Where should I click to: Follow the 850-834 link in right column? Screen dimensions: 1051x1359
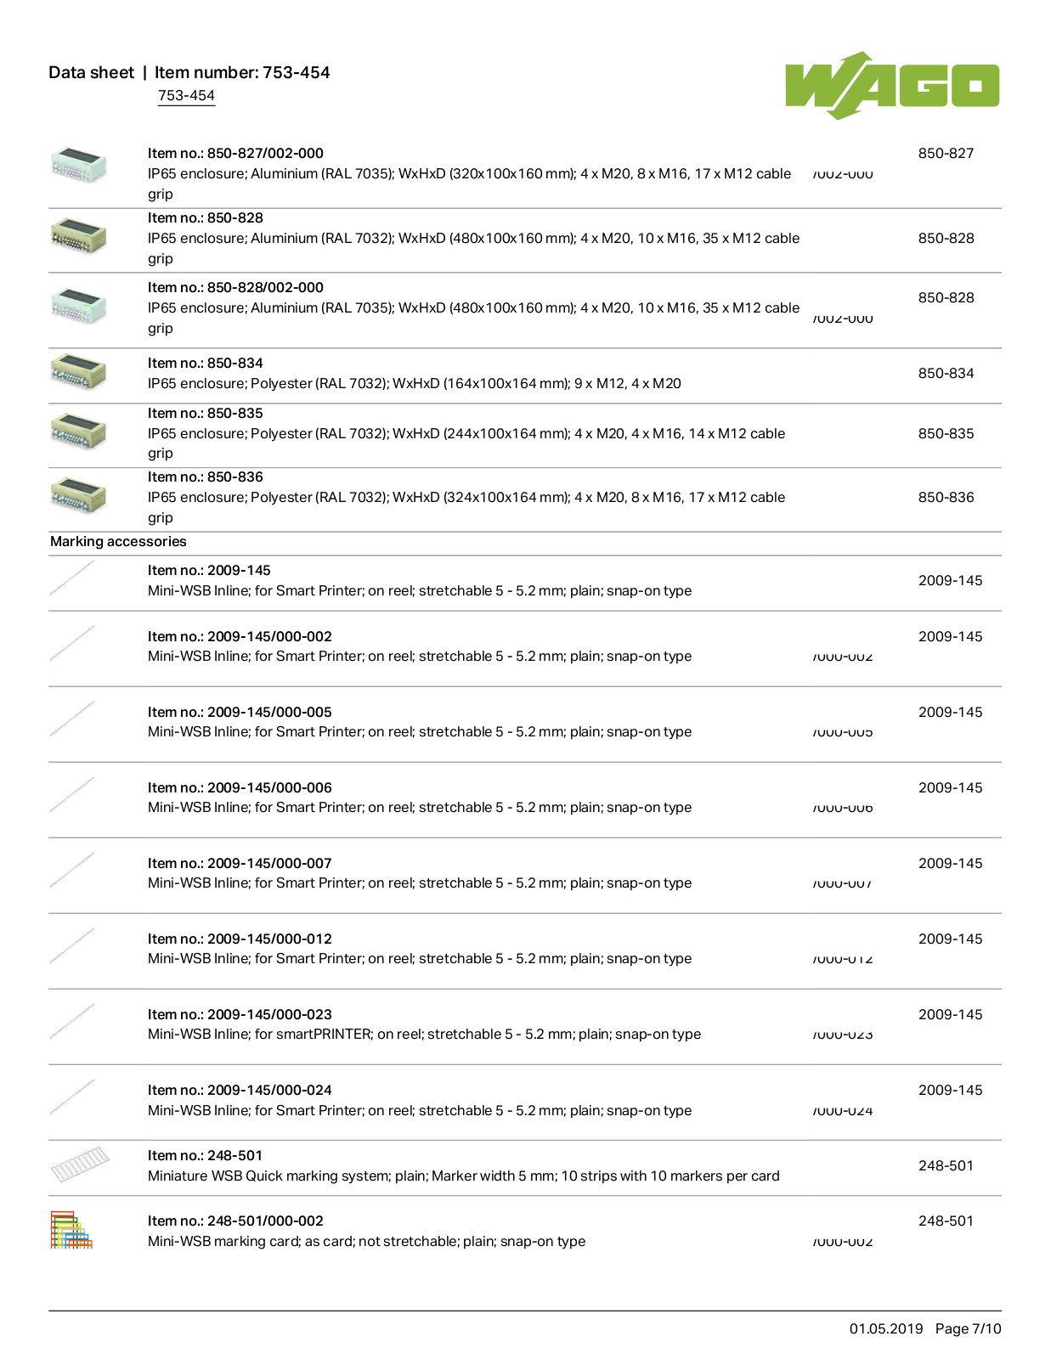coord(946,373)
